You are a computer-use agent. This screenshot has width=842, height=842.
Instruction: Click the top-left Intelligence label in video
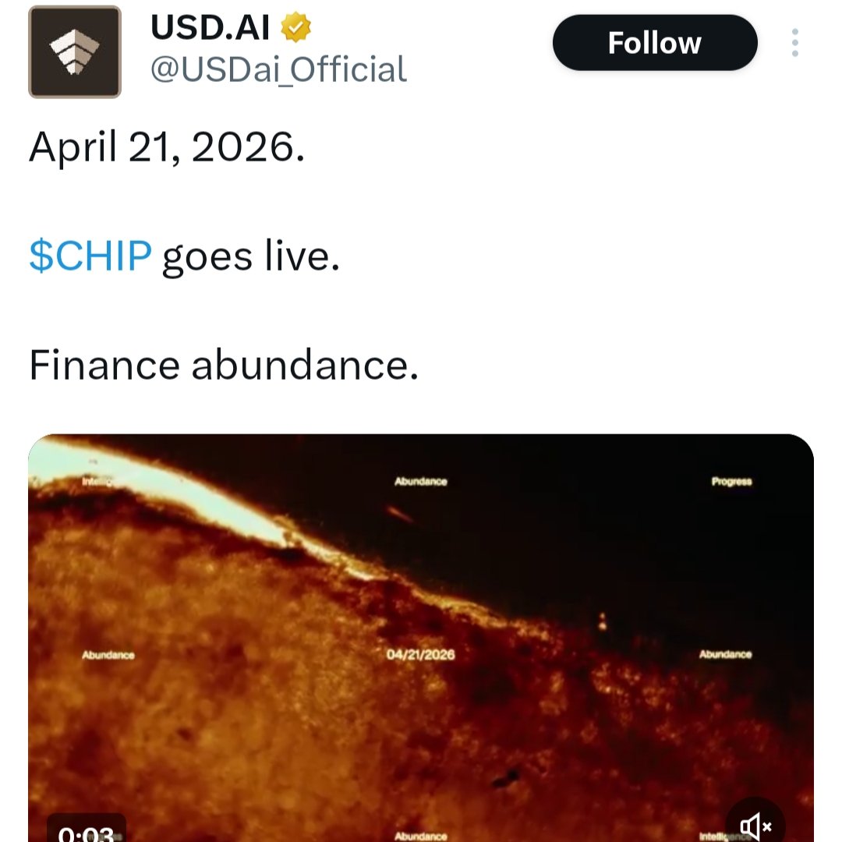click(x=99, y=482)
